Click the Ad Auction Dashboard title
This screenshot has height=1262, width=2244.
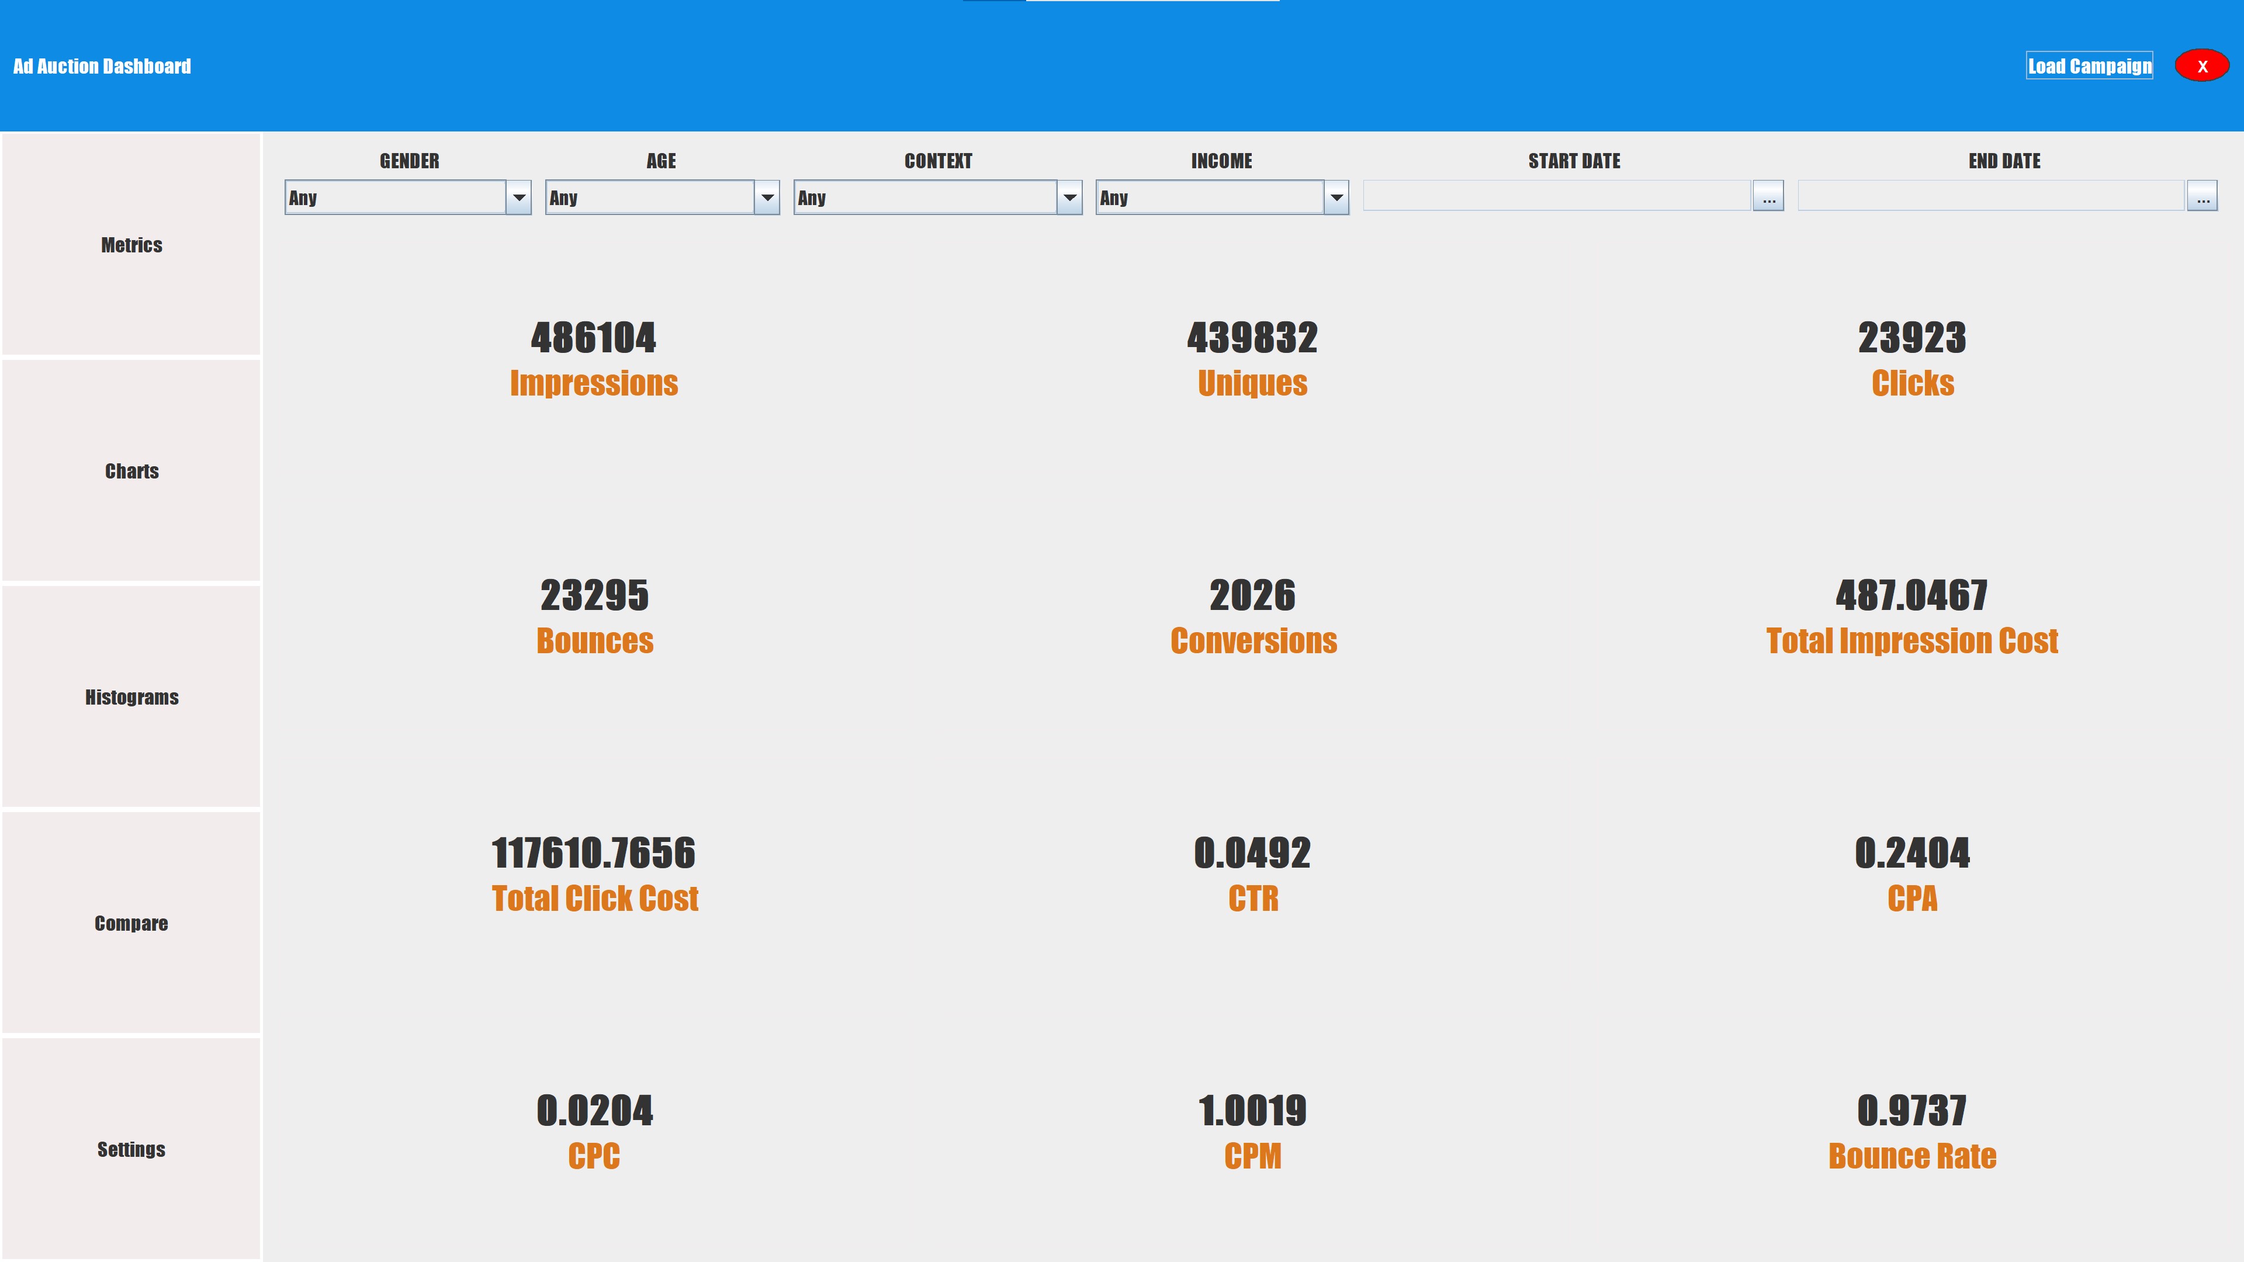(x=102, y=66)
